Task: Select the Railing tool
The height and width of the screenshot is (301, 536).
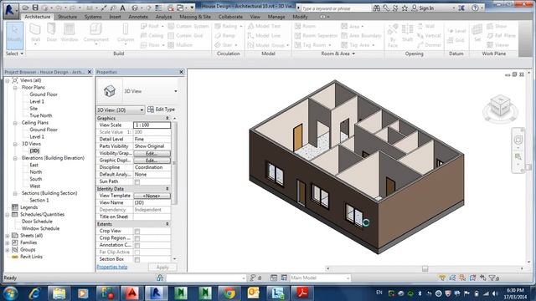Action: [x=228, y=26]
